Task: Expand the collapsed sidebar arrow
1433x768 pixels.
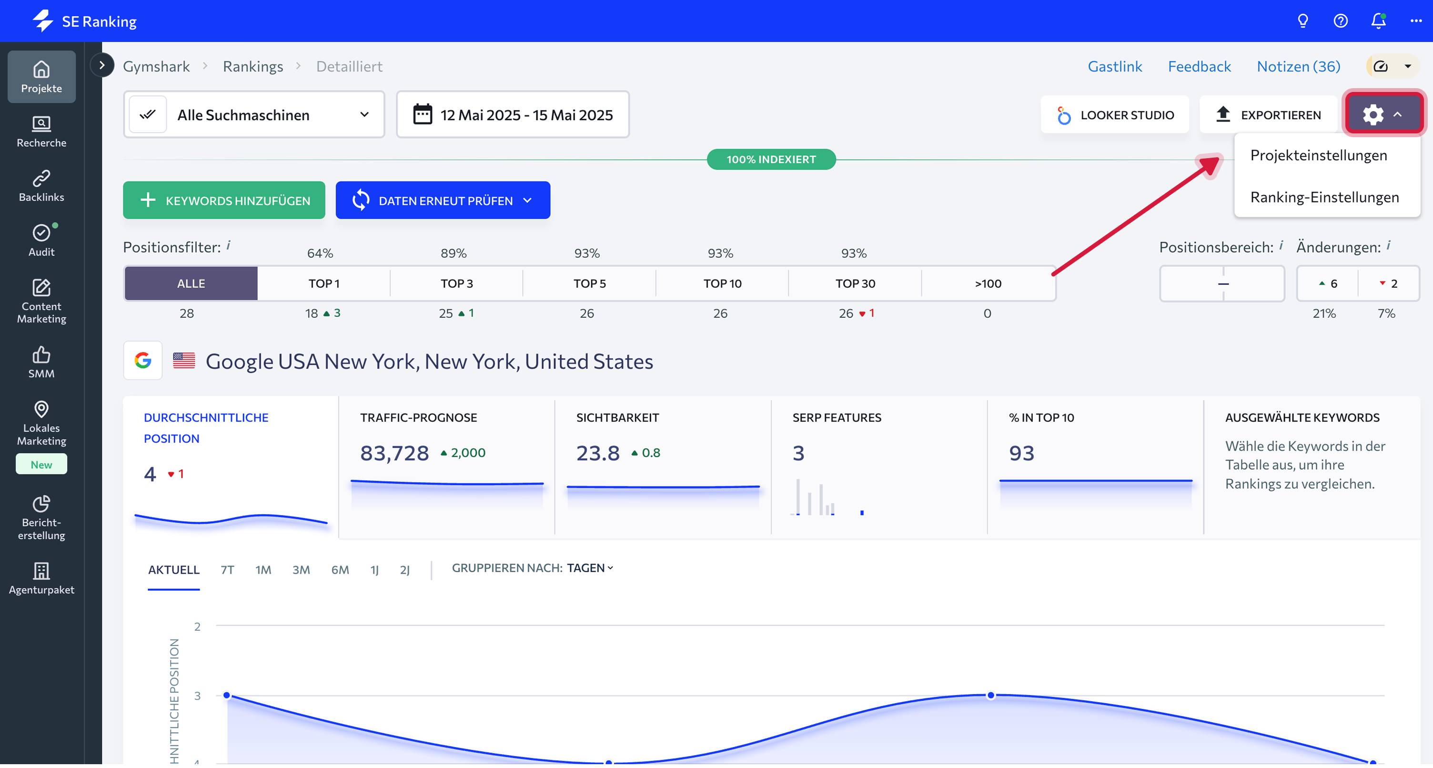Action: 102,65
